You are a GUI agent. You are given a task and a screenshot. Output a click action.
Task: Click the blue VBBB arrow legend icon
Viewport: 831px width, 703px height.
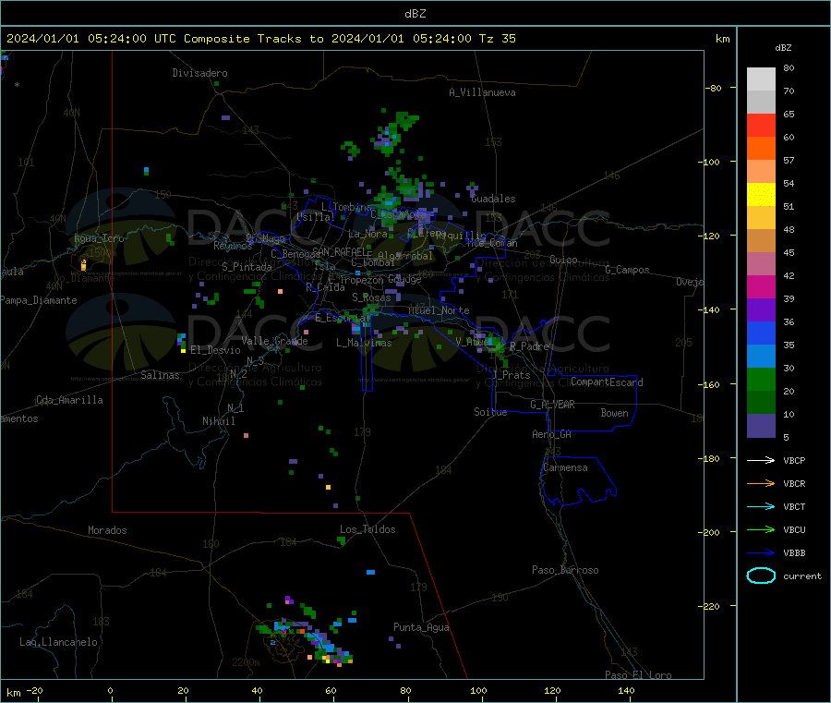pyautogui.click(x=761, y=552)
